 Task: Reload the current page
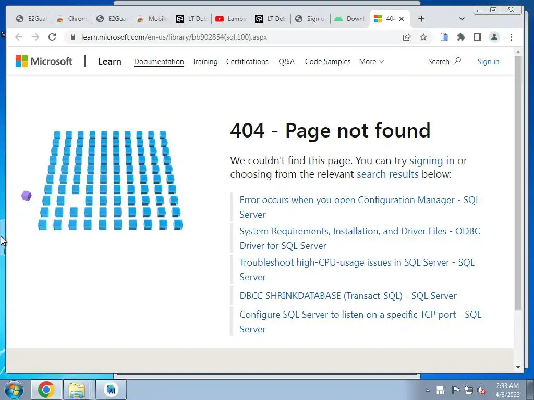(x=52, y=37)
